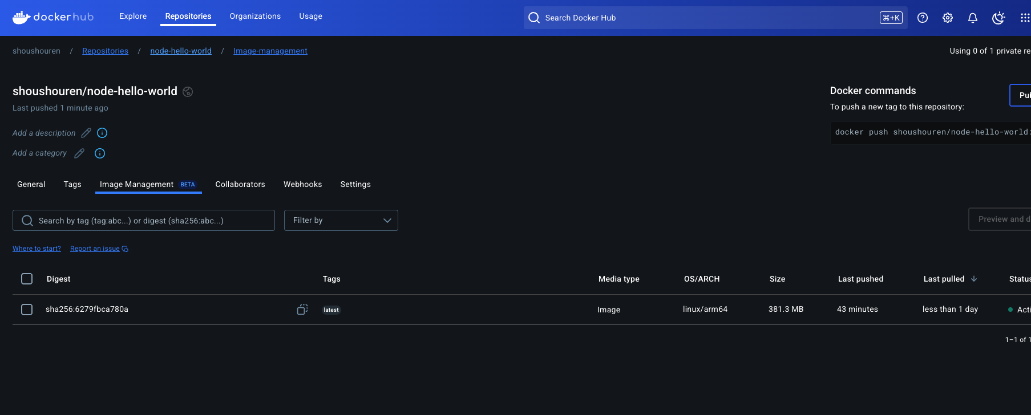Select all images with header checkbox
The height and width of the screenshot is (415, 1031).
point(27,279)
